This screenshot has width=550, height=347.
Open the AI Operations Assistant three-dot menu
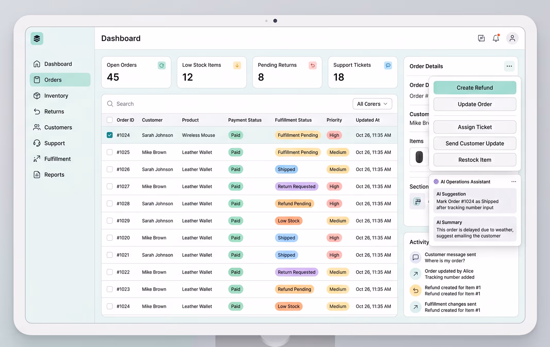[513, 182]
